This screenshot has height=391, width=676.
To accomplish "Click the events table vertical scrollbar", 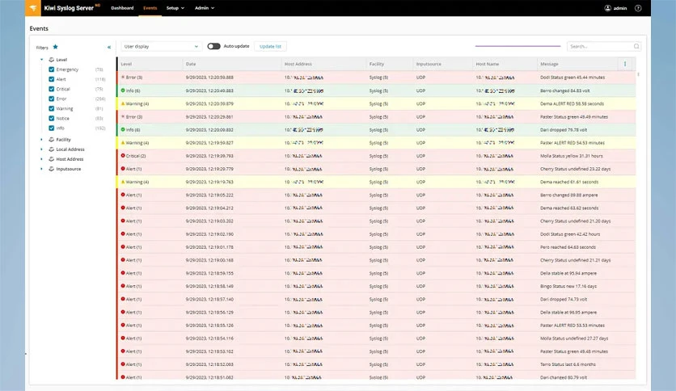I will point(639,74).
